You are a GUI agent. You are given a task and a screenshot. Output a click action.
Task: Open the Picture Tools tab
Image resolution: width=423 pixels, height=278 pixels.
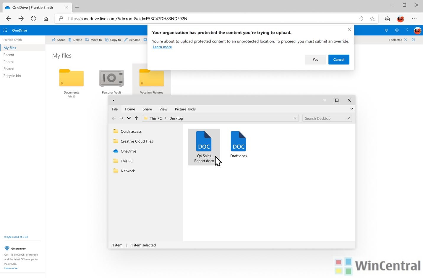coord(185,109)
